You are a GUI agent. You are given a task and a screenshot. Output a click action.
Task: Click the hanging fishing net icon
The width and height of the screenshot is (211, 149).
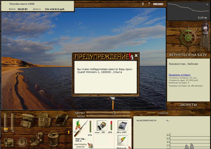point(205,42)
